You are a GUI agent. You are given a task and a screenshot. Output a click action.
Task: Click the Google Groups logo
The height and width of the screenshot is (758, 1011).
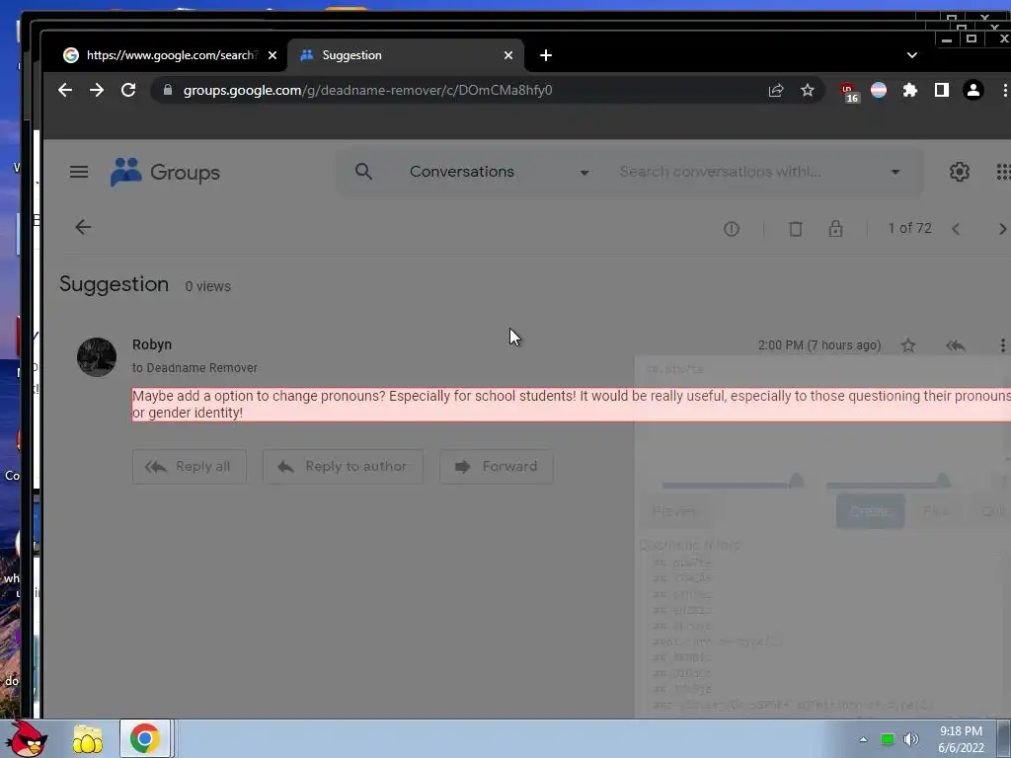click(165, 172)
